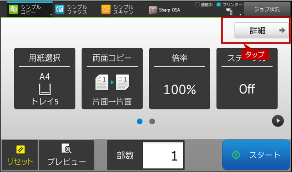The image size is (292, 172).
Task: Click the yellow reset icon
Action: pyautogui.click(x=21, y=149)
